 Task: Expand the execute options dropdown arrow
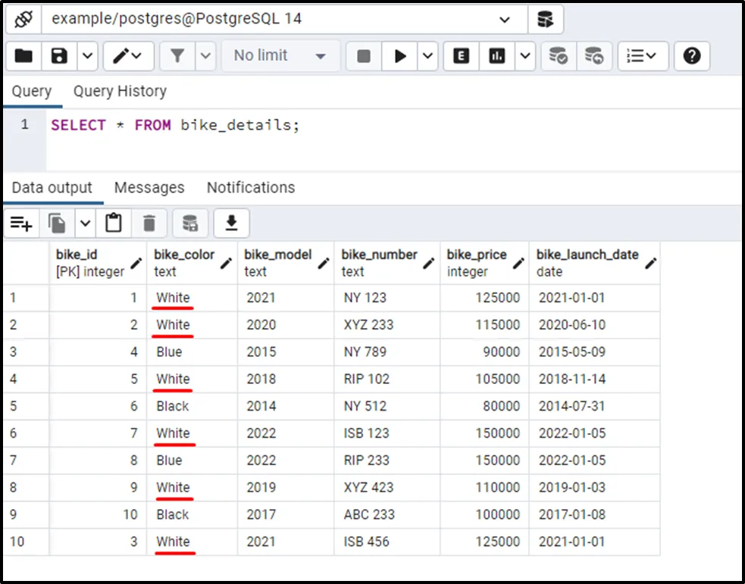pyautogui.click(x=427, y=56)
